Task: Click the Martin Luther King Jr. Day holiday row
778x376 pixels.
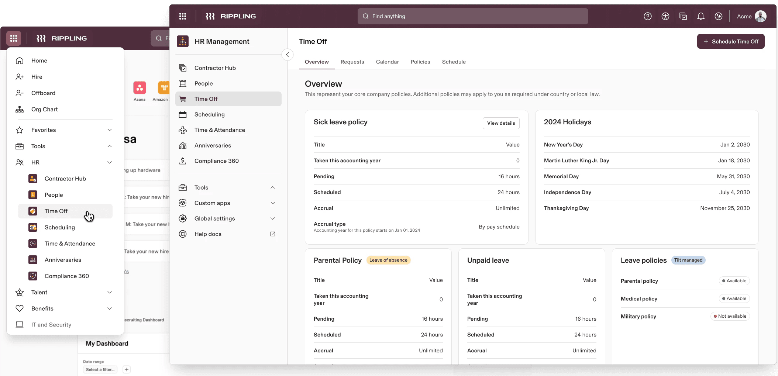Action: click(x=647, y=161)
